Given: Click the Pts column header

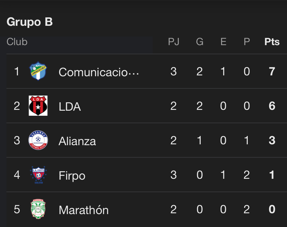Looking at the screenshot, I should pyautogui.click(x=272, y=42).
